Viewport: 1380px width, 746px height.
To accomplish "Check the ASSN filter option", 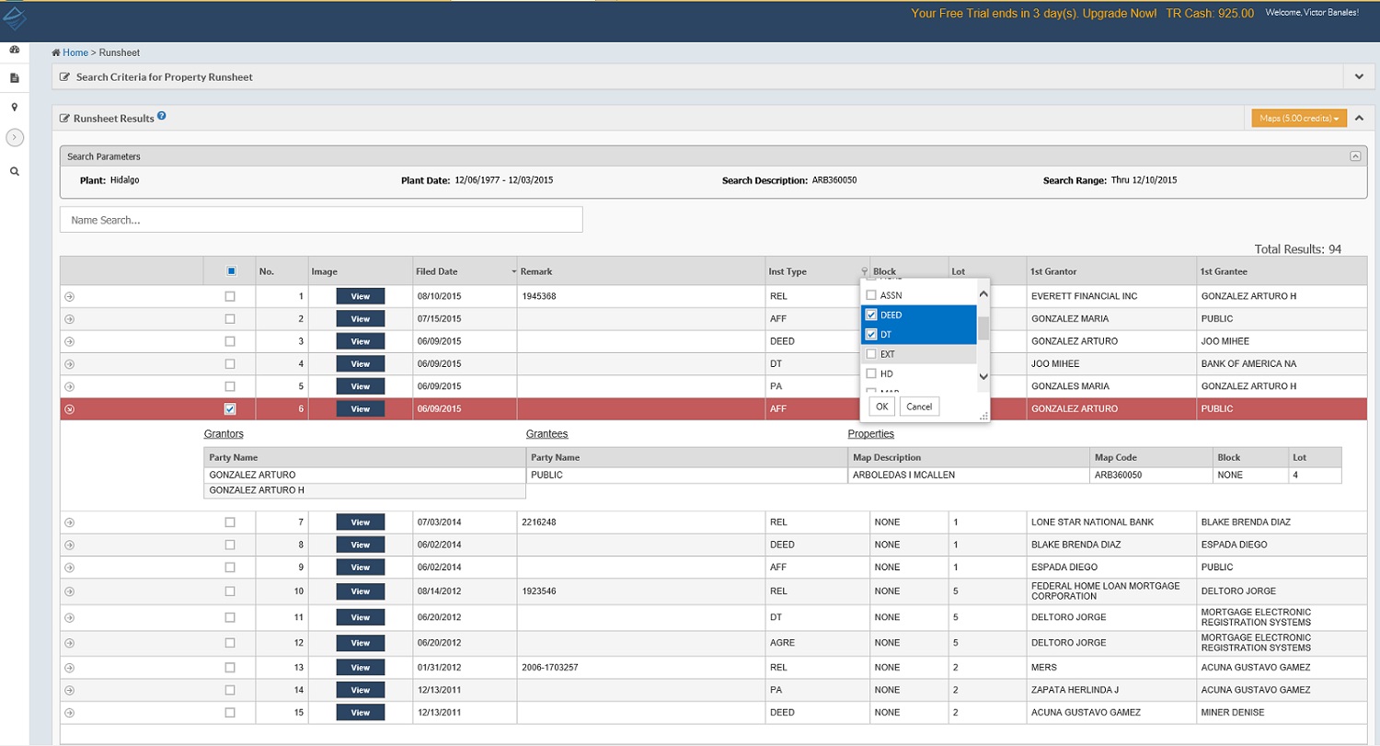I will pyautogui.click(x=871, y=295).
